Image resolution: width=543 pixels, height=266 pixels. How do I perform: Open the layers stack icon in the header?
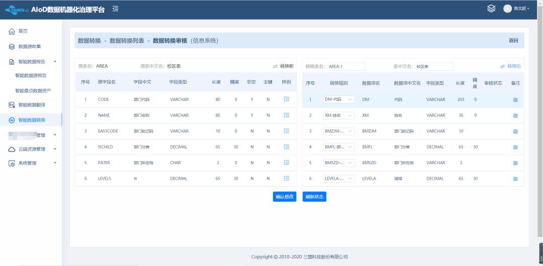point(491,9)
